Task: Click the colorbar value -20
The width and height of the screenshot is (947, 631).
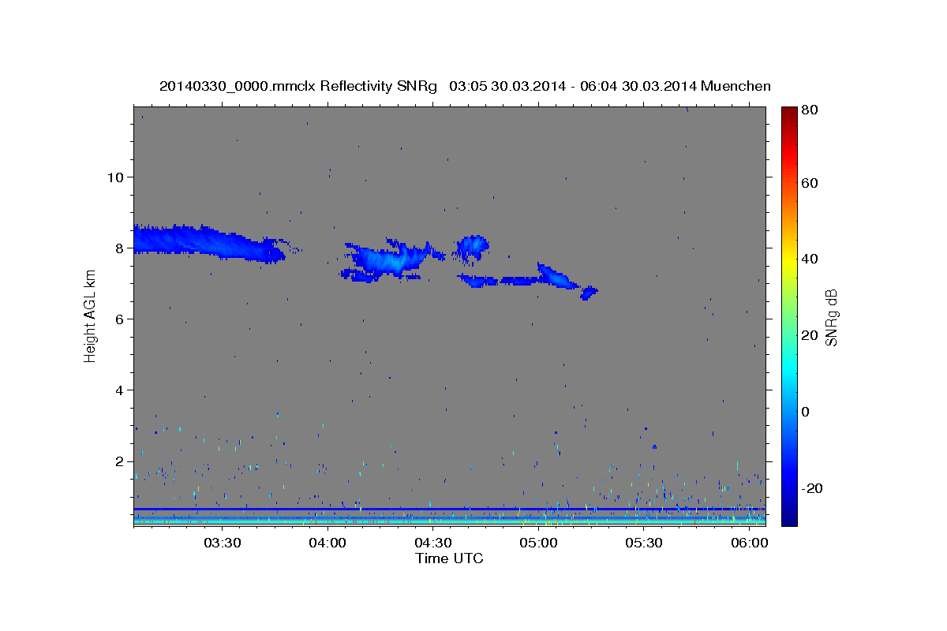Action: coord(811,488)
